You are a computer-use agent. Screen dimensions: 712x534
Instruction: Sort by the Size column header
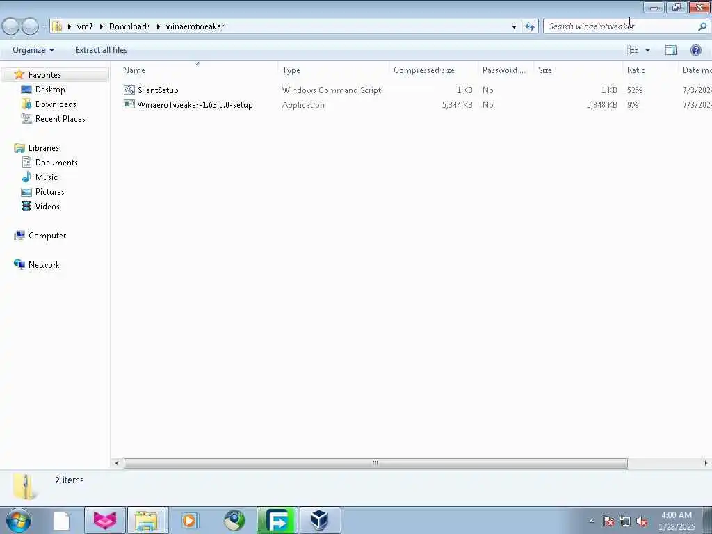click(578, 70)
